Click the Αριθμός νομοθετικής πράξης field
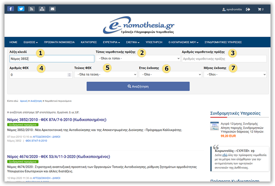The height and width of the screenshot is (186, 275). pos(224,59)
